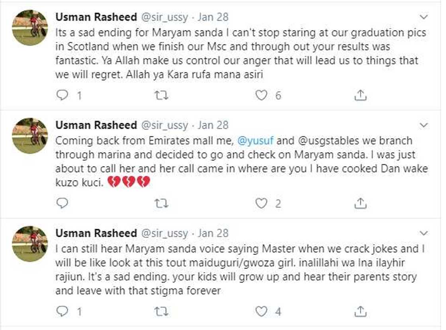
Task: Open the dropdown arrow on the second tweet
Action: click(423, 124)
